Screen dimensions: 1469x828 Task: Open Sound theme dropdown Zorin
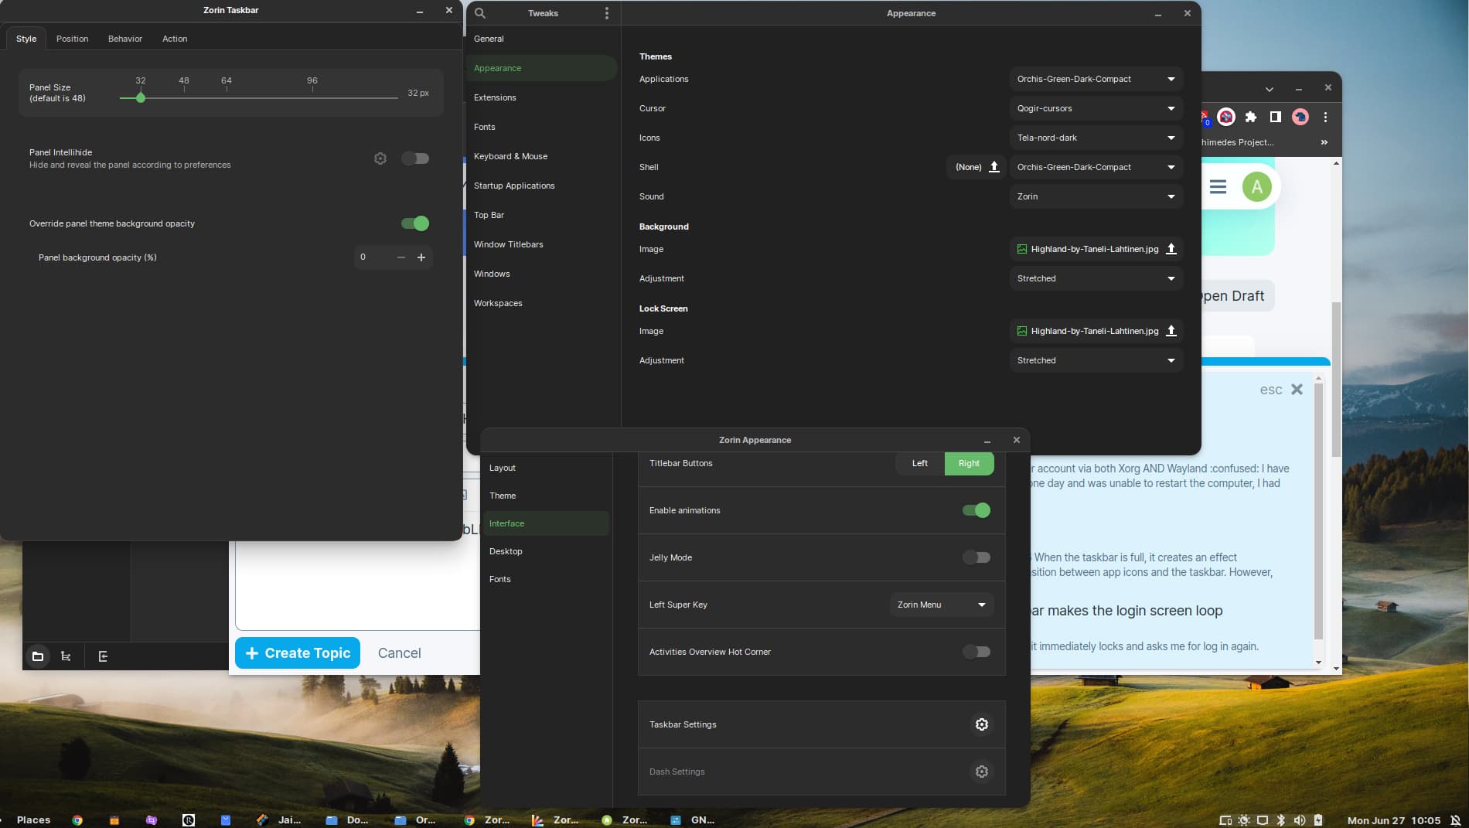(1096, 196)
